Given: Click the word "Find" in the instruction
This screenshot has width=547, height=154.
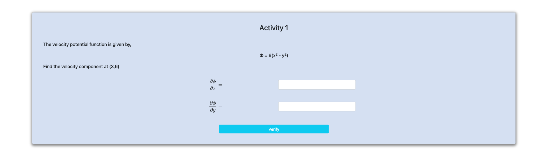Looking at the screenshot, I should 48,67.
